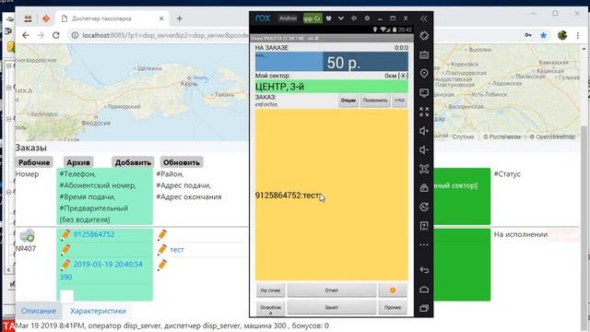Tap green ЦЕНТР, 3-й sector bar
Screen dimensions: 590x332
(x=332, y=87)
